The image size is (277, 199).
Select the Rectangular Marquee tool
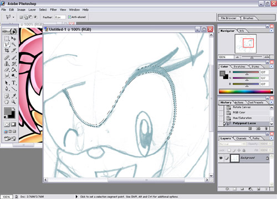coord(7,39)
